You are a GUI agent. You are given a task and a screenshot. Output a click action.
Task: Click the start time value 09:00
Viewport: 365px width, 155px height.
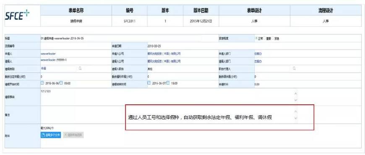coord(67,83)
